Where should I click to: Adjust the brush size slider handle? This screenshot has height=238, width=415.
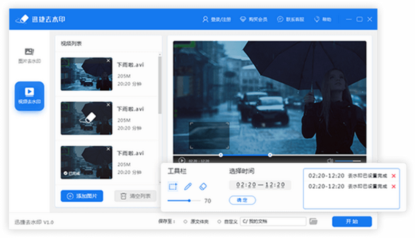click(x=190, y=201)
